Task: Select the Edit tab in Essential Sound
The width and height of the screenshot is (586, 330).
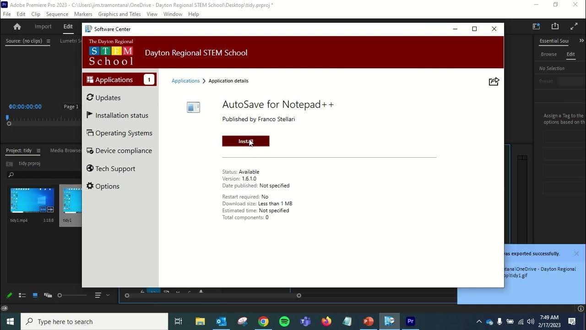Action: (x=570, y=54)
